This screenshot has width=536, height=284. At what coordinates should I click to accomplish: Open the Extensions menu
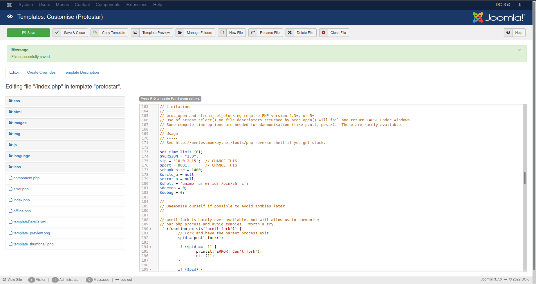(x=137, y=5)
